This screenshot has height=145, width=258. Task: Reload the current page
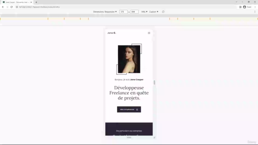click(x=12, y=7)
